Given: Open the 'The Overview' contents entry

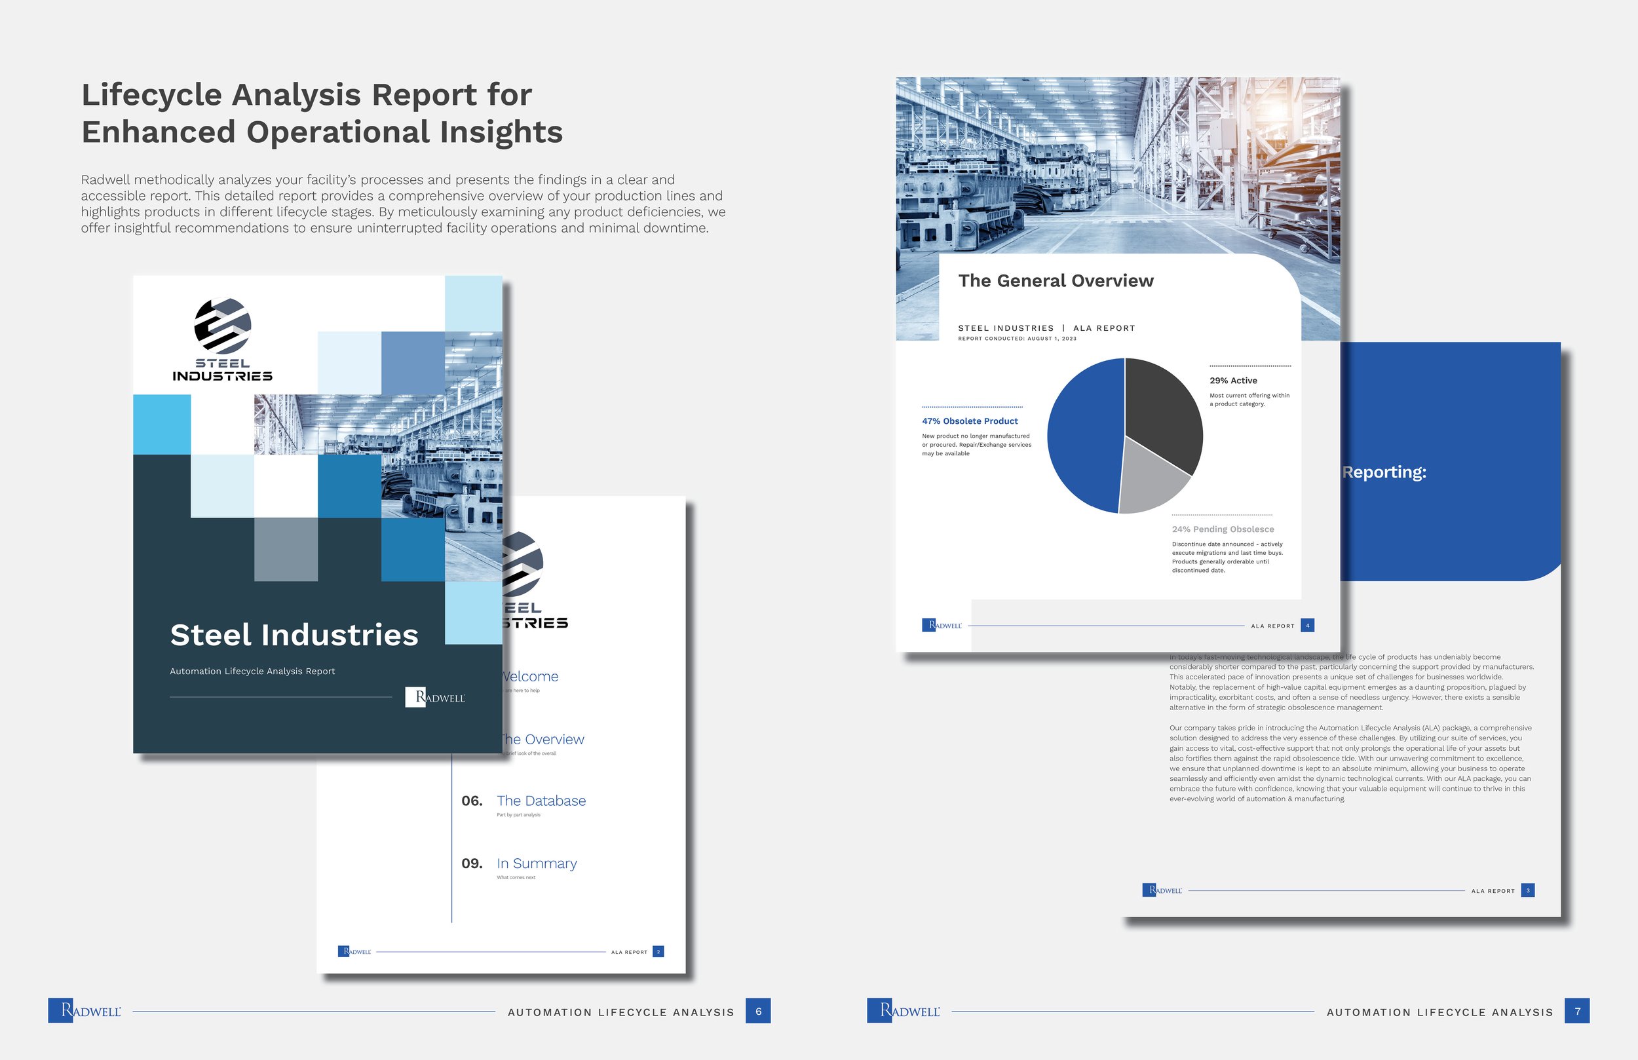Looking at the screenshot, I should [x=544, y=739].
